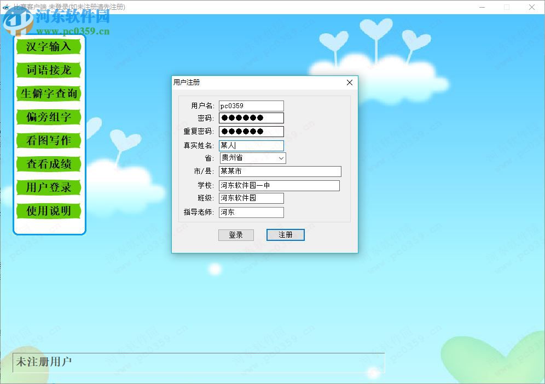Click the app icon in title bar
Viewport: 545px width, 384px height.
pyautogui.click(x=6, y=7)
